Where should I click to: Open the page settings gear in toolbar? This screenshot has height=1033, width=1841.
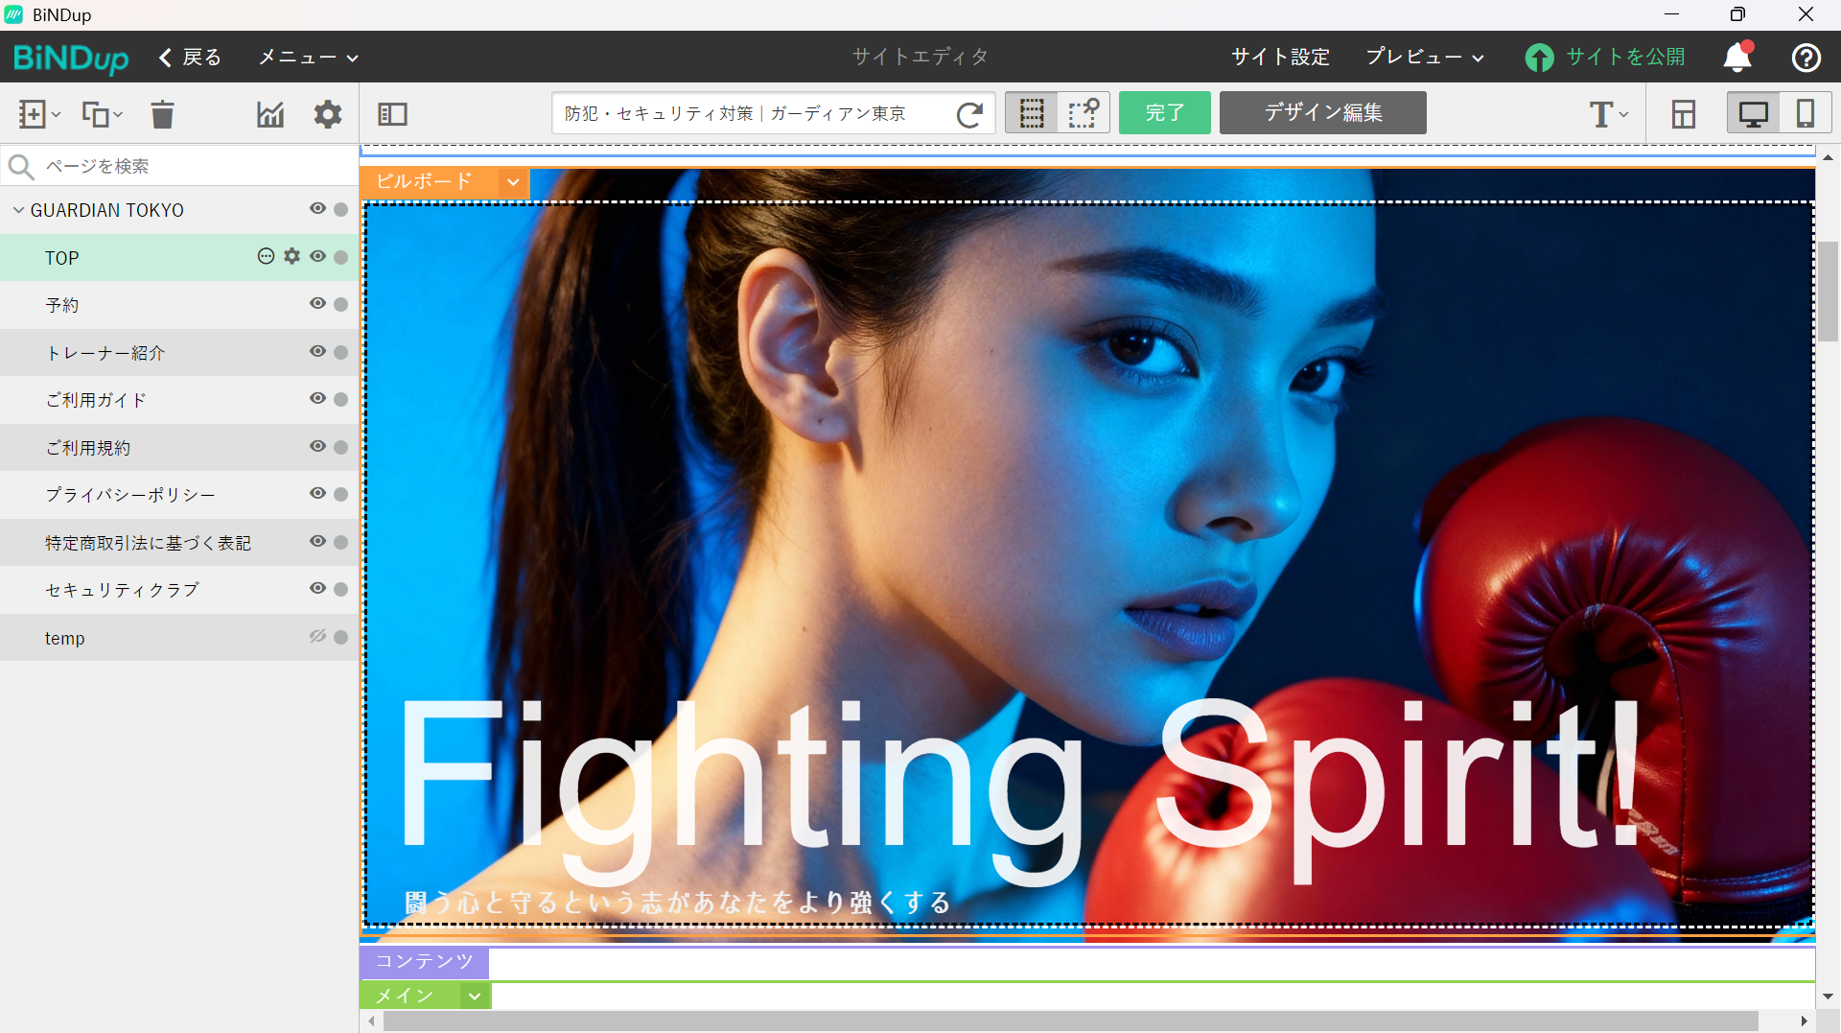(x=328, y=114)
